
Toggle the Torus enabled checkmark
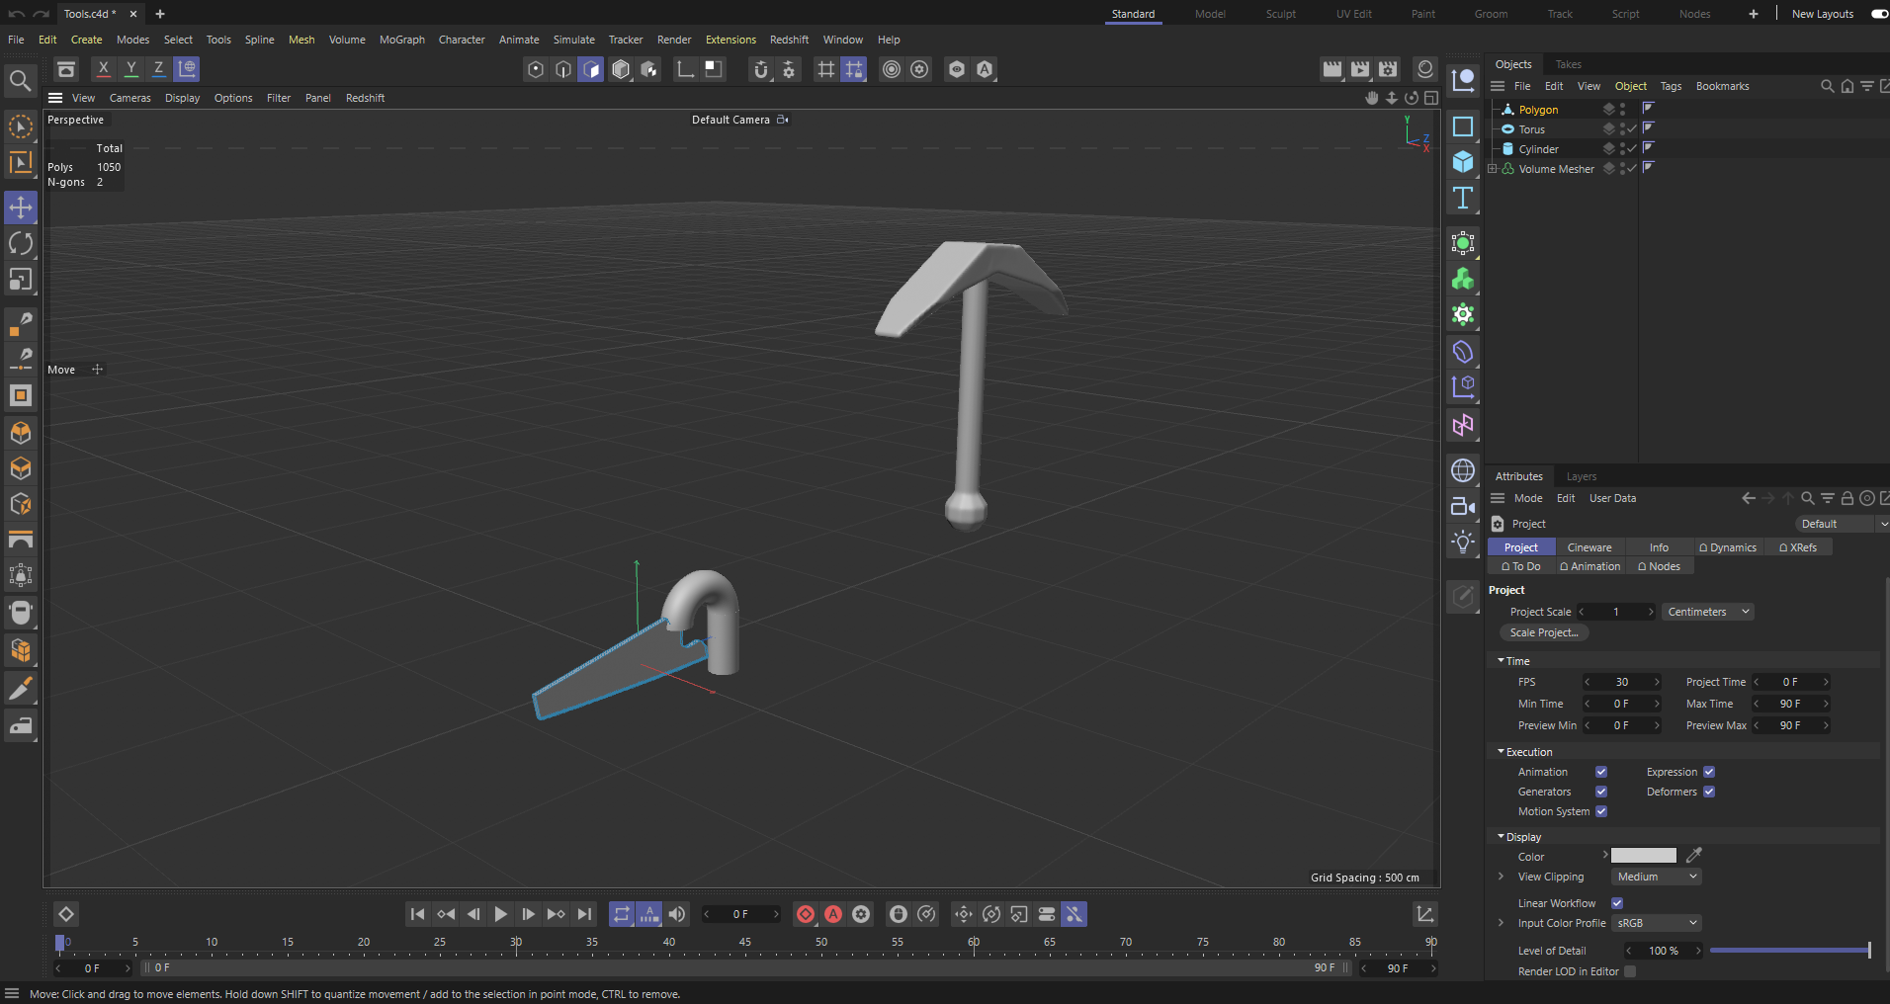(1632, 128)
